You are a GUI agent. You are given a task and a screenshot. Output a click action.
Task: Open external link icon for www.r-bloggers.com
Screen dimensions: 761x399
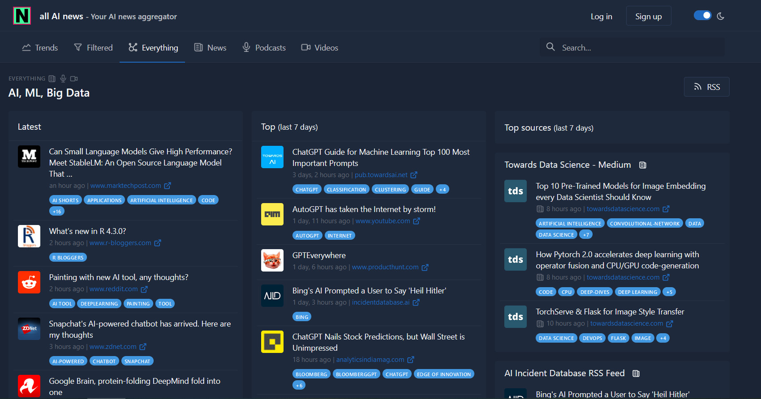[x=158, y=243]
